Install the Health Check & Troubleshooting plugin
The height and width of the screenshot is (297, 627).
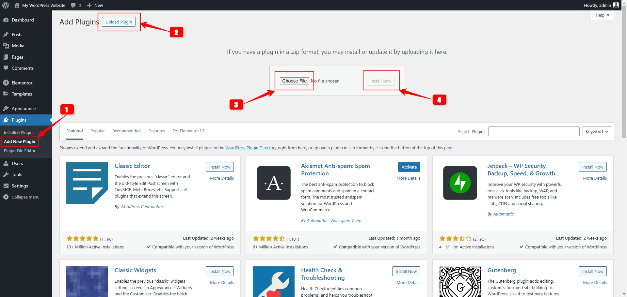(406, 271)
